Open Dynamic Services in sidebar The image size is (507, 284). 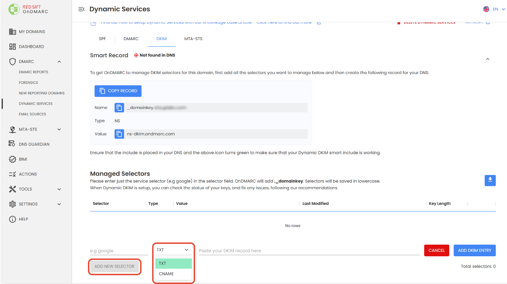point(36,104)
